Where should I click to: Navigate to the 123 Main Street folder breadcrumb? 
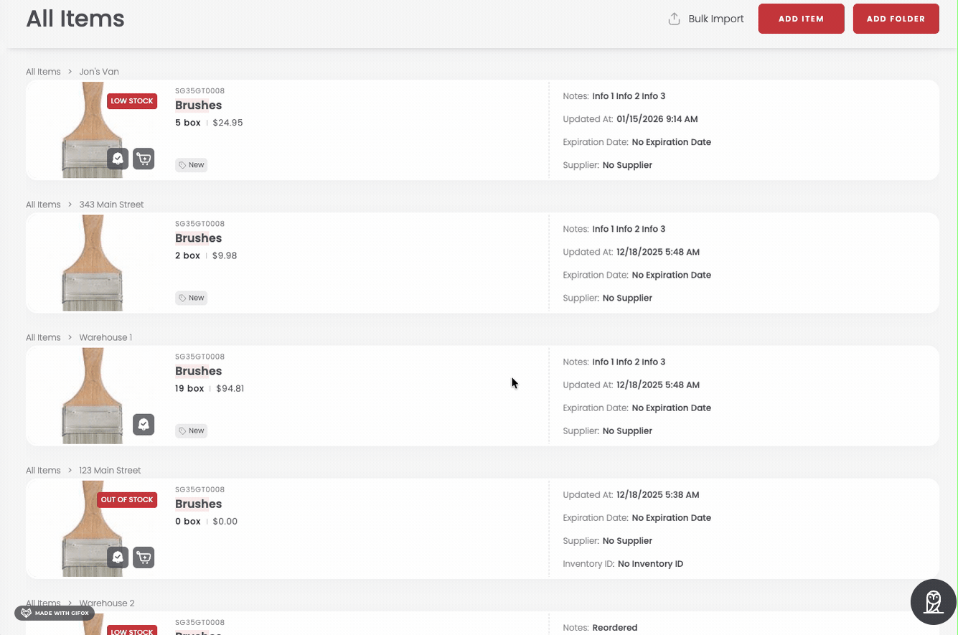point(110,471)
